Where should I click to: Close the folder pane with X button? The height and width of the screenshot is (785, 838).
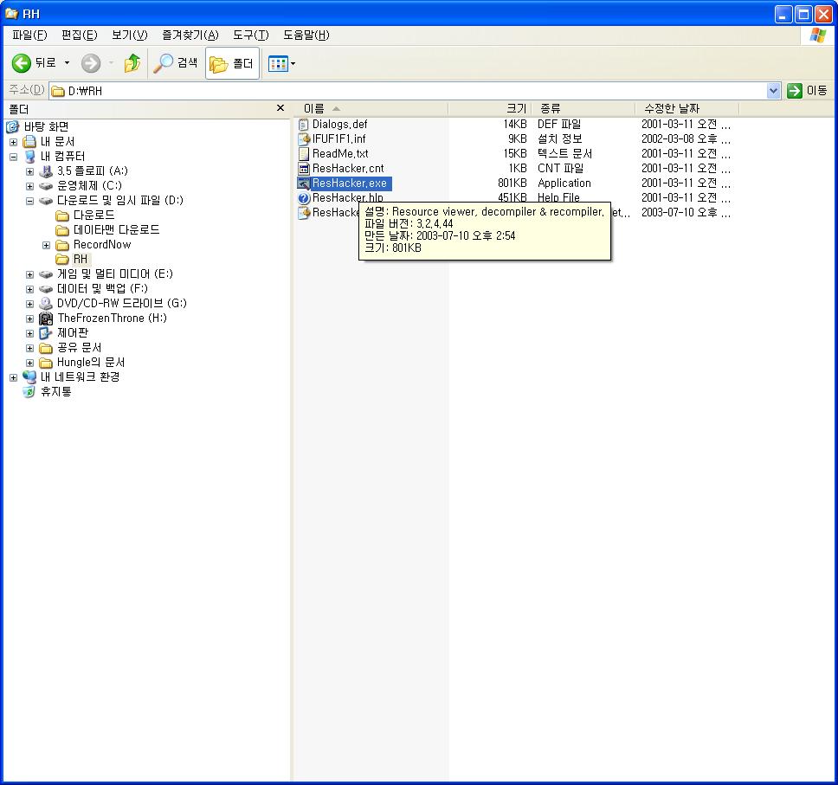(280, 108)
